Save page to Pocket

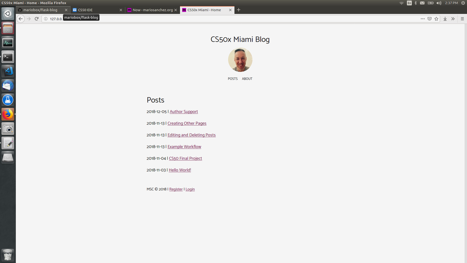click(429, 19)
